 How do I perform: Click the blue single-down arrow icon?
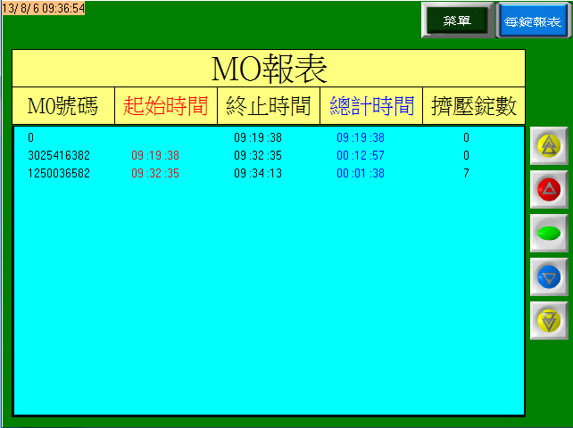point(549,276)
